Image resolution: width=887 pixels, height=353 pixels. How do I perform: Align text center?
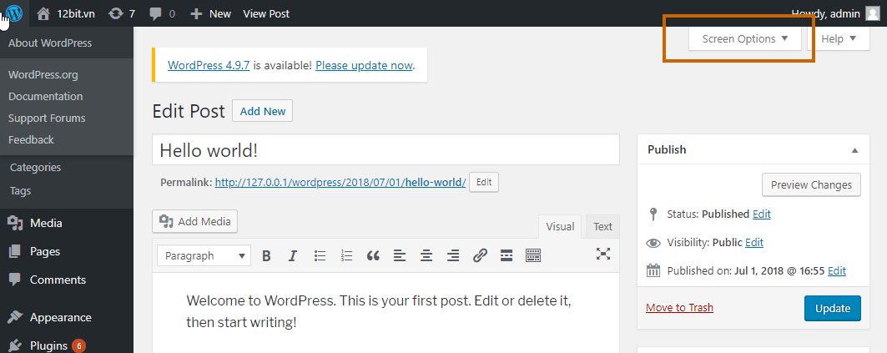point(426,255)
